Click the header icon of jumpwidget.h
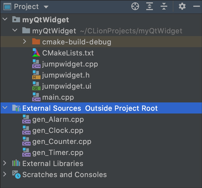The height and width of the screenshot is (188, 202). point(36,75)
